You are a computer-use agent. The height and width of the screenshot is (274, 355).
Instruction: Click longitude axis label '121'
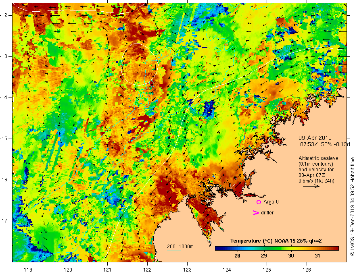pos(108,270)
